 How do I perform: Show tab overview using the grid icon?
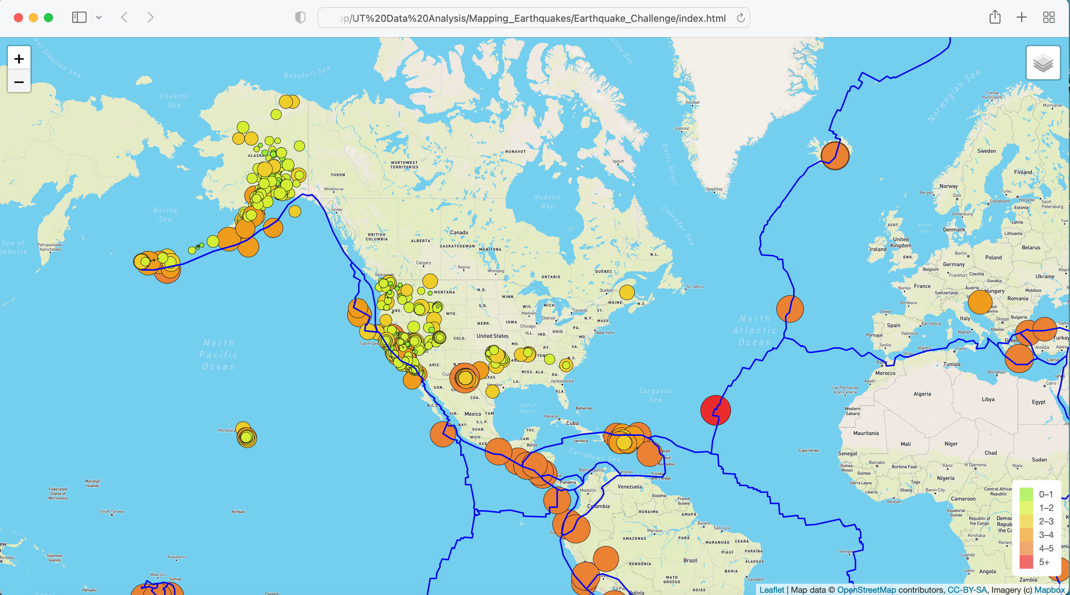point(1049,17)
